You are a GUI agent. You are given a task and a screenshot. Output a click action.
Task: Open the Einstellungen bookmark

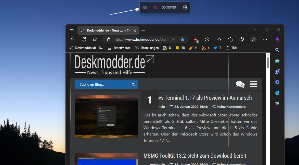click(147, 48)
